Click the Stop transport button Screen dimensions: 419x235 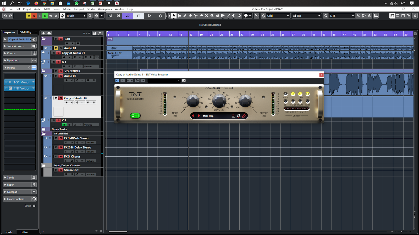139,16
